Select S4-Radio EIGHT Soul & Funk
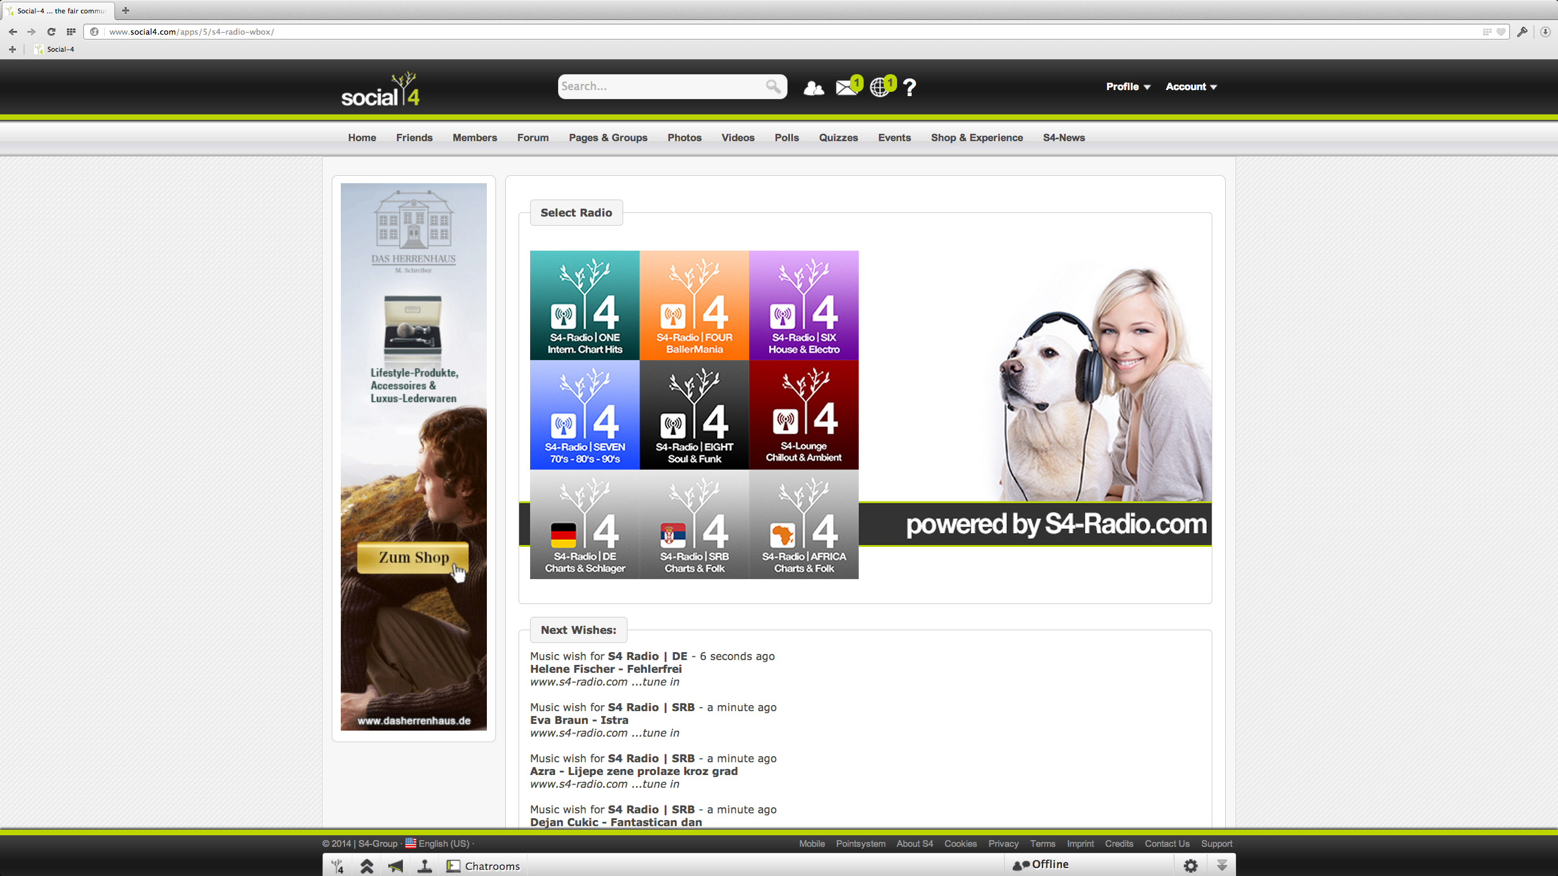This screenshot has height=876, width=1558. pos(694,415)
